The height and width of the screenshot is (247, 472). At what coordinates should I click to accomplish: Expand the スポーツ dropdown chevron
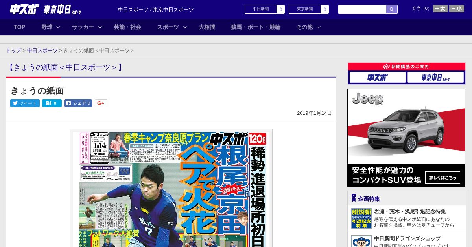[185, 27]
